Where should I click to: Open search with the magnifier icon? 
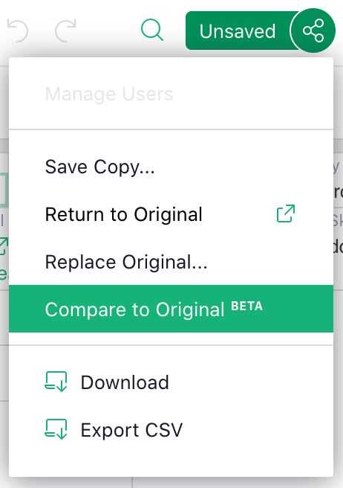pyautogui.click(x=152, y=30)
